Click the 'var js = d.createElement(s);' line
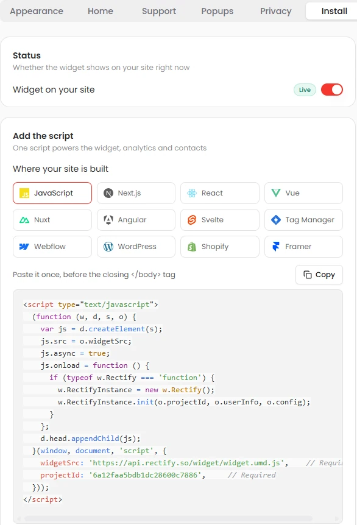 pyautogui.click(x=101, y=329)
